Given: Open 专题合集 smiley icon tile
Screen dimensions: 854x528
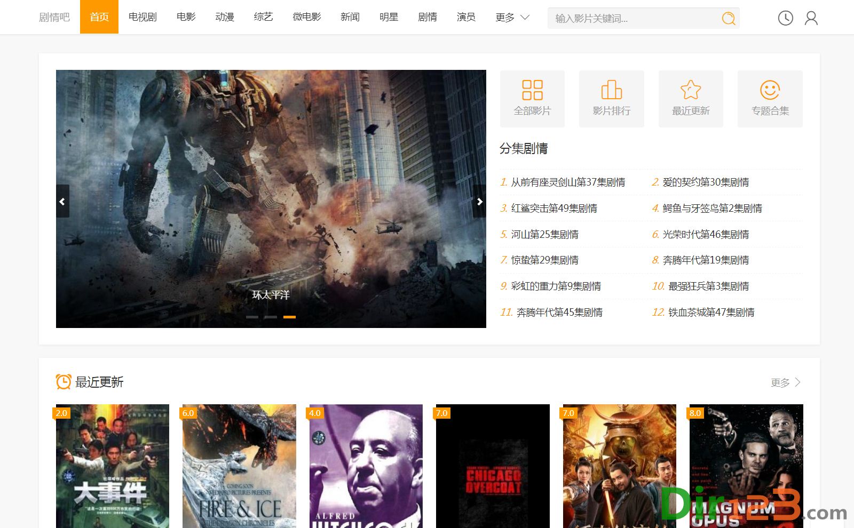Looking at the screenshot, I should click(770, 99).
